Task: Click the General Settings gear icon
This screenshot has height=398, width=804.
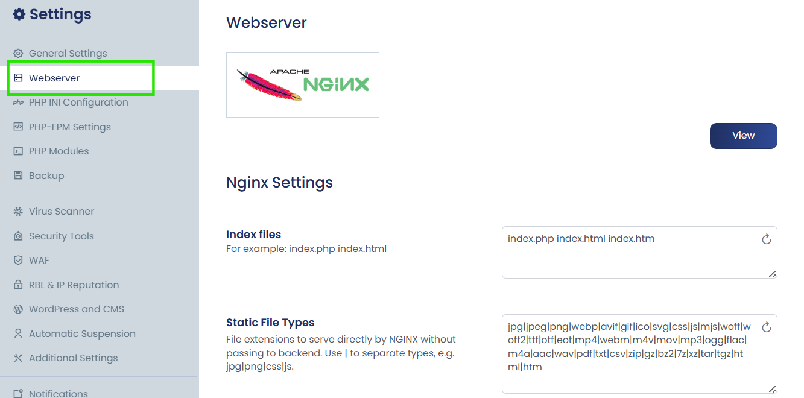Action: pos(18,54)
